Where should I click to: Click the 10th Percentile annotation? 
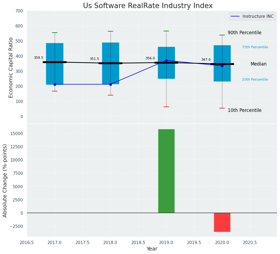click(244, 110)
